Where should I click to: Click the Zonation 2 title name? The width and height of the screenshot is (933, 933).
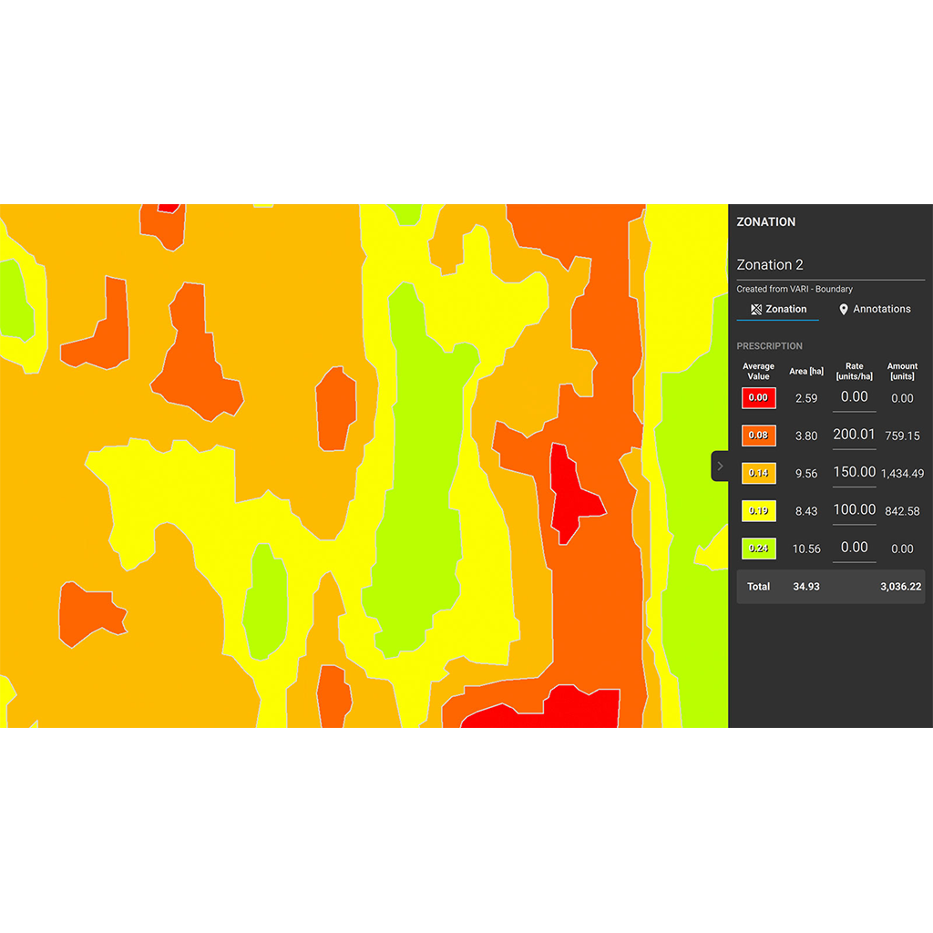point(770,265)
